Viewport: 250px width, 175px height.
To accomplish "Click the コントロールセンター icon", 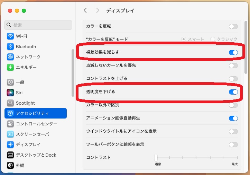I will click(x=10, y=124).
